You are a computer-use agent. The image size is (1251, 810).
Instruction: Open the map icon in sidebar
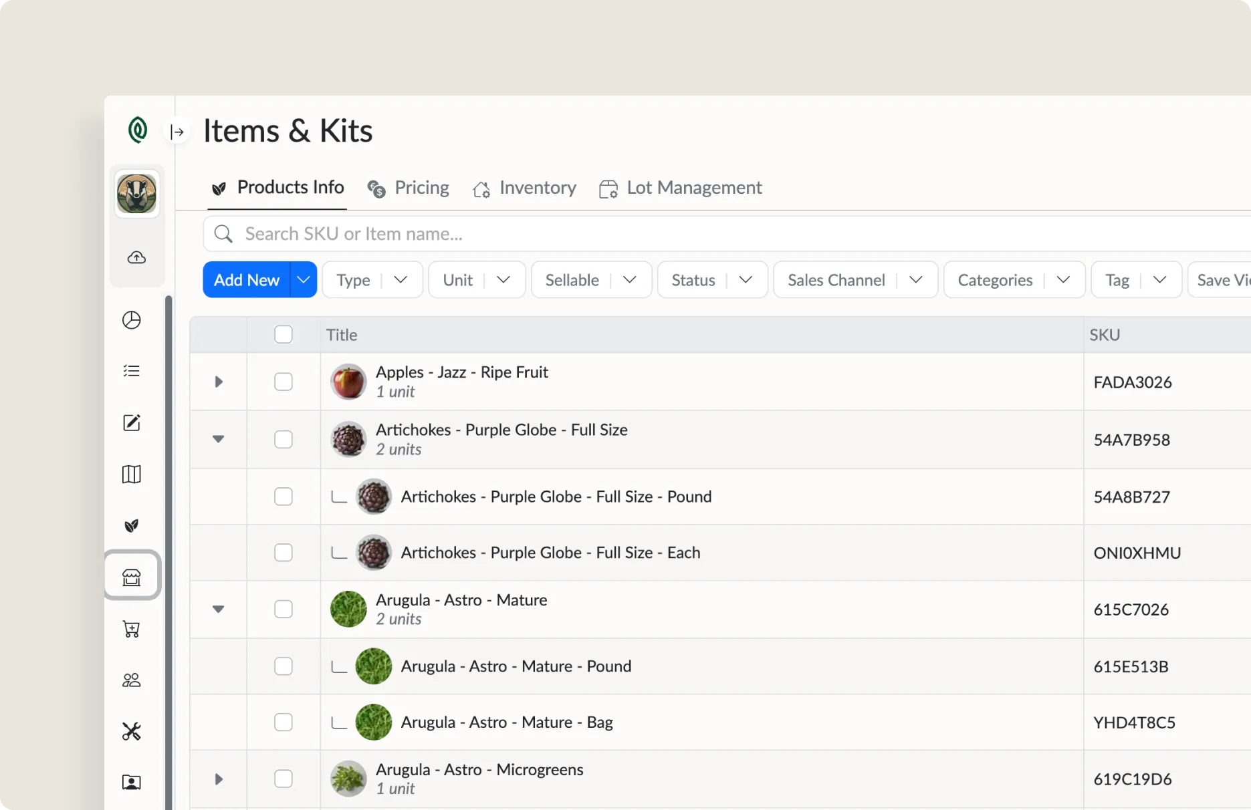(132, 475)
